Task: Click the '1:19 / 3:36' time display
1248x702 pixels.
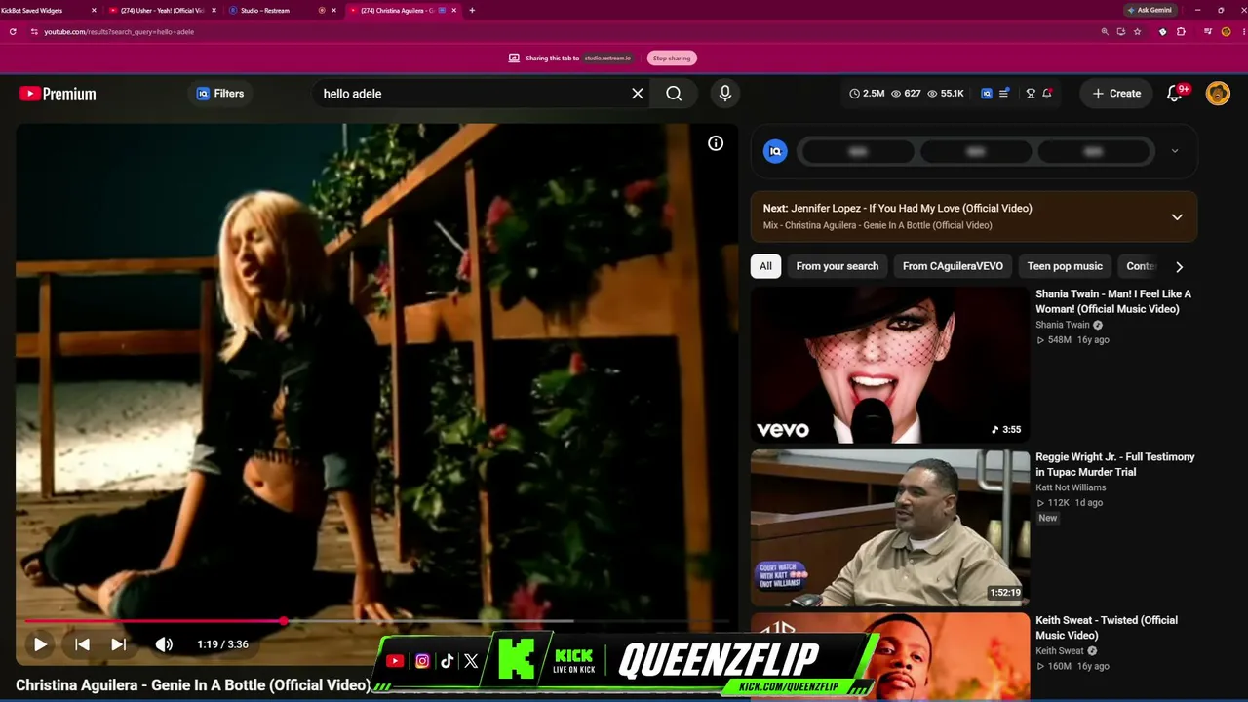Action: (222, 644)
